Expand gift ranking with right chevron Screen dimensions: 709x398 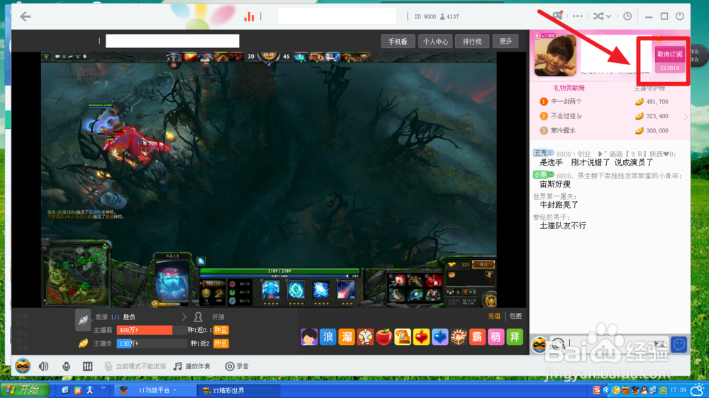tap(686, 117)
